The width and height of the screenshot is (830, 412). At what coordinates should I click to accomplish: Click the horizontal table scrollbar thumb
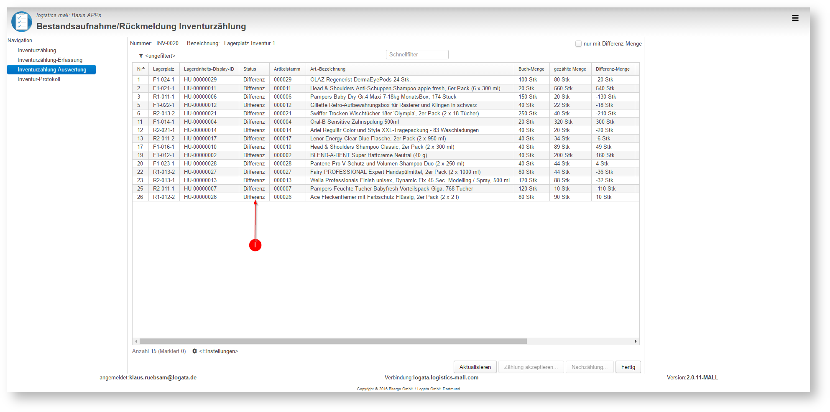[333, 341]
